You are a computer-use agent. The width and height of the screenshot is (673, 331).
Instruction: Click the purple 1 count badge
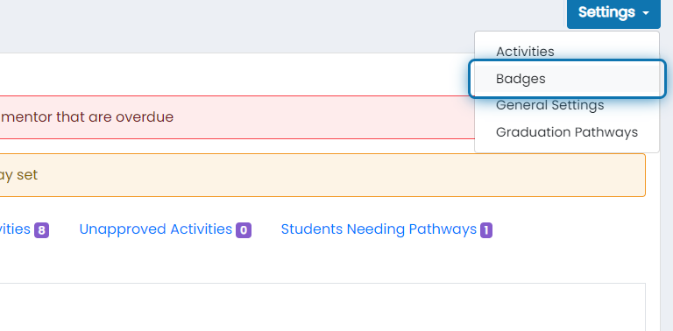[x=486, y=230]
